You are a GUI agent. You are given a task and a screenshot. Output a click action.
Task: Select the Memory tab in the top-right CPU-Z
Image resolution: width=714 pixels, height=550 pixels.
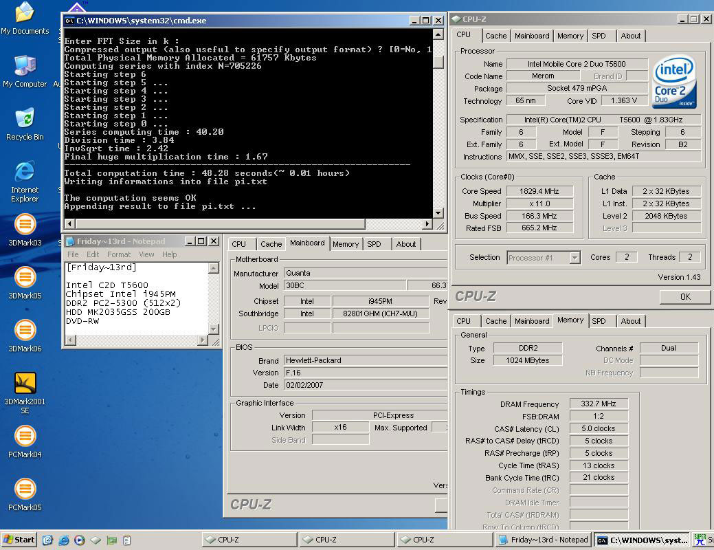[x=570, y=36]
